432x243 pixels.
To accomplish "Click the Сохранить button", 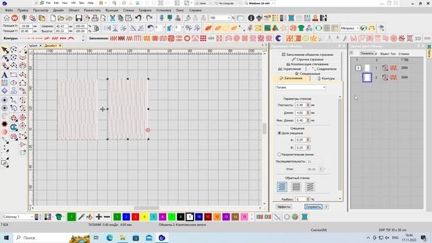I will [313, 207].
